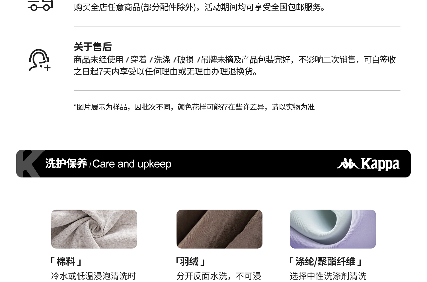Click the 洗护保养 banner title
The image size is (427, 282).
click(x=66, y=164)
